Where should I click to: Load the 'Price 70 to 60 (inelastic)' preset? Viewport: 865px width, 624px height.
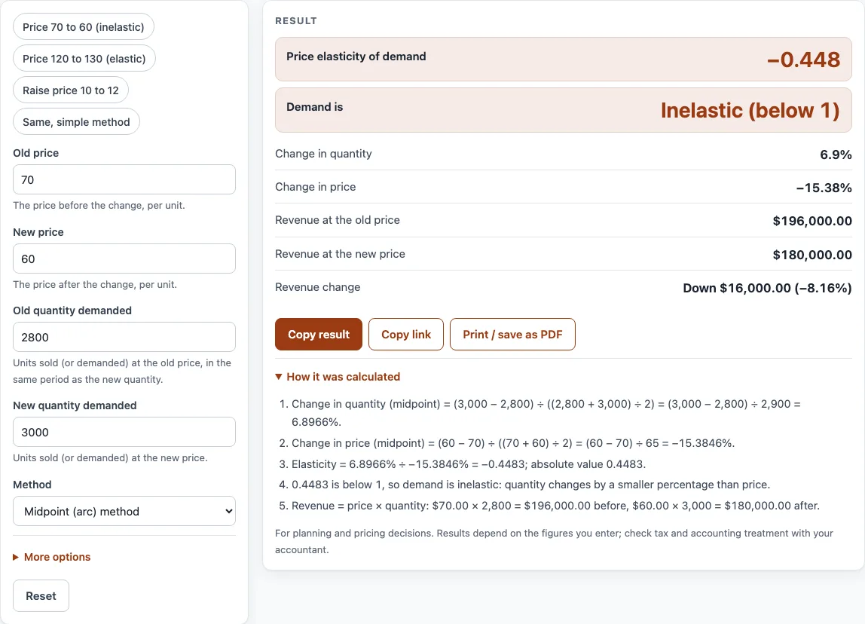(84, 27)
